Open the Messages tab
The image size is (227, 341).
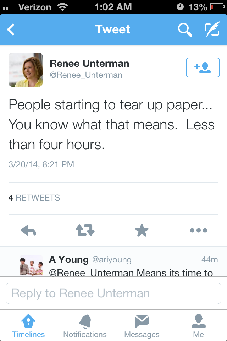(142, 326)
